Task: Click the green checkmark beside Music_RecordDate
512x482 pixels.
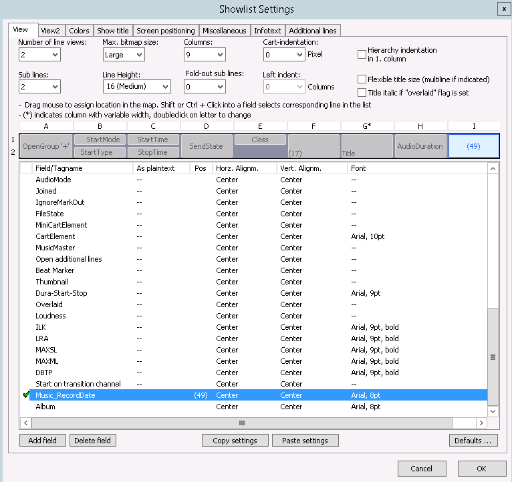Action: [x=26, y=395]
